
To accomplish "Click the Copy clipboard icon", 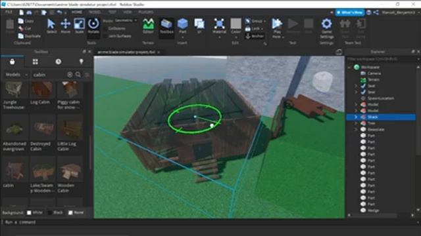I will click(20, 21).
